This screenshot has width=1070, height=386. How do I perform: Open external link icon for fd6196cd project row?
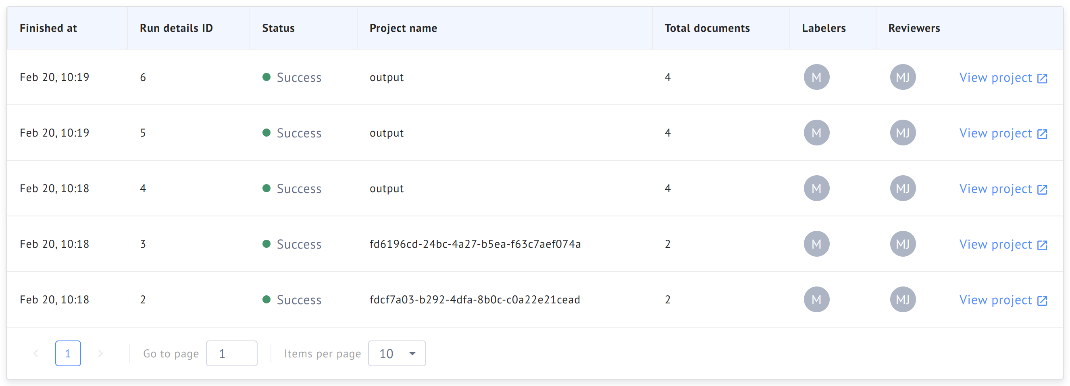(1043, 245)
